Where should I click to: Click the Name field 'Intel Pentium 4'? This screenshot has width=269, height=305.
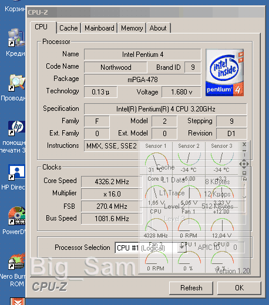coord(143,55)
